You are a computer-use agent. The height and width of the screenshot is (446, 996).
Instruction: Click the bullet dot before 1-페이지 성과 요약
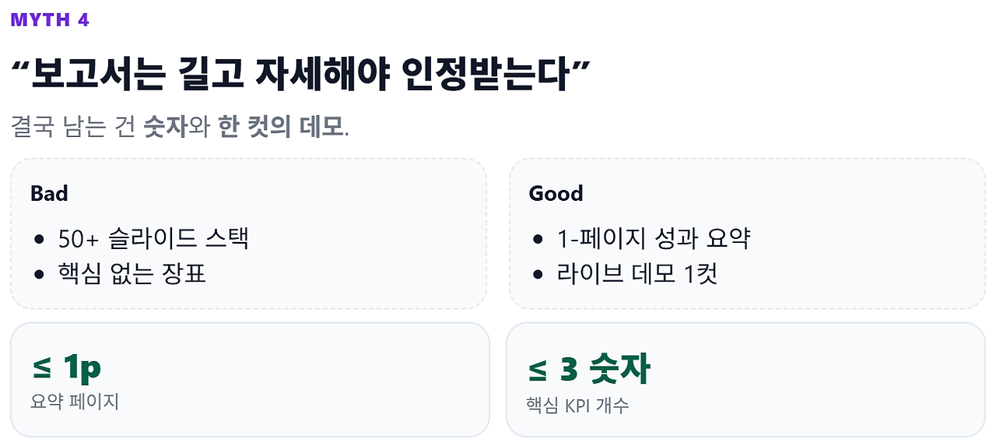click(x=538, y=239)
